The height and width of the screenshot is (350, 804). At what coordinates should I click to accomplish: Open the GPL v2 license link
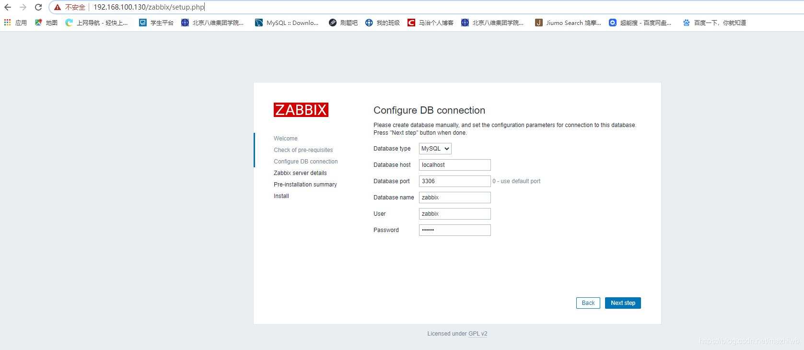pos(478,334)
